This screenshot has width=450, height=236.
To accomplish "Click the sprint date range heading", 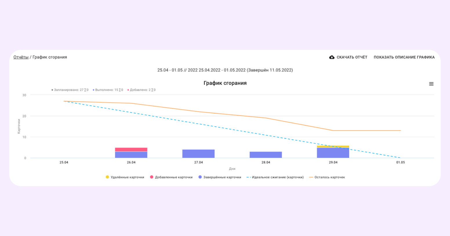I will 225,70.
